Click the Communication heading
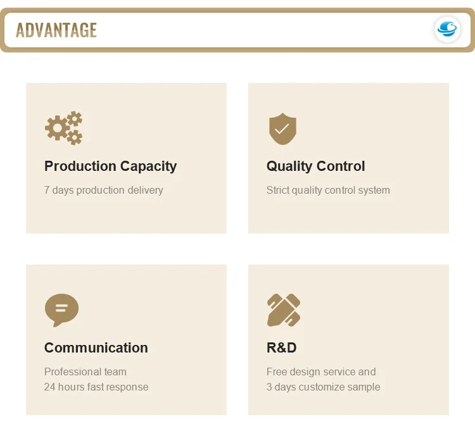The width and height of the screenshot is (475, 431). (96, 348)
